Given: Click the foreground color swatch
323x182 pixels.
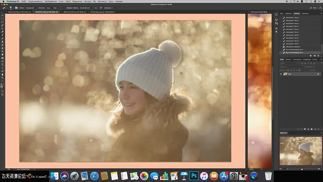Looking at the screenshot, I should pos(2,86).
